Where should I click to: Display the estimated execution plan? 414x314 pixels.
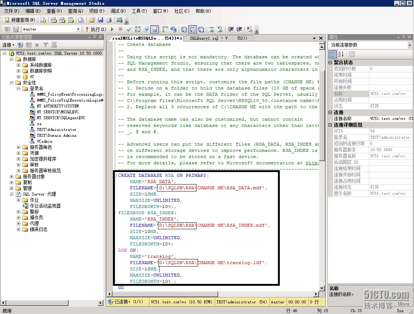[138, 29]
